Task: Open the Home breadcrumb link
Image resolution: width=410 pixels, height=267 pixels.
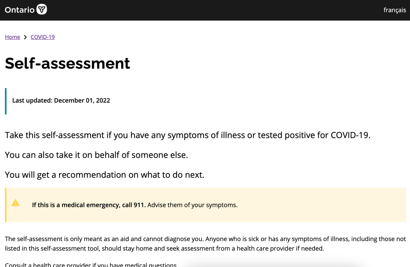Action: [x=12, y=37]
